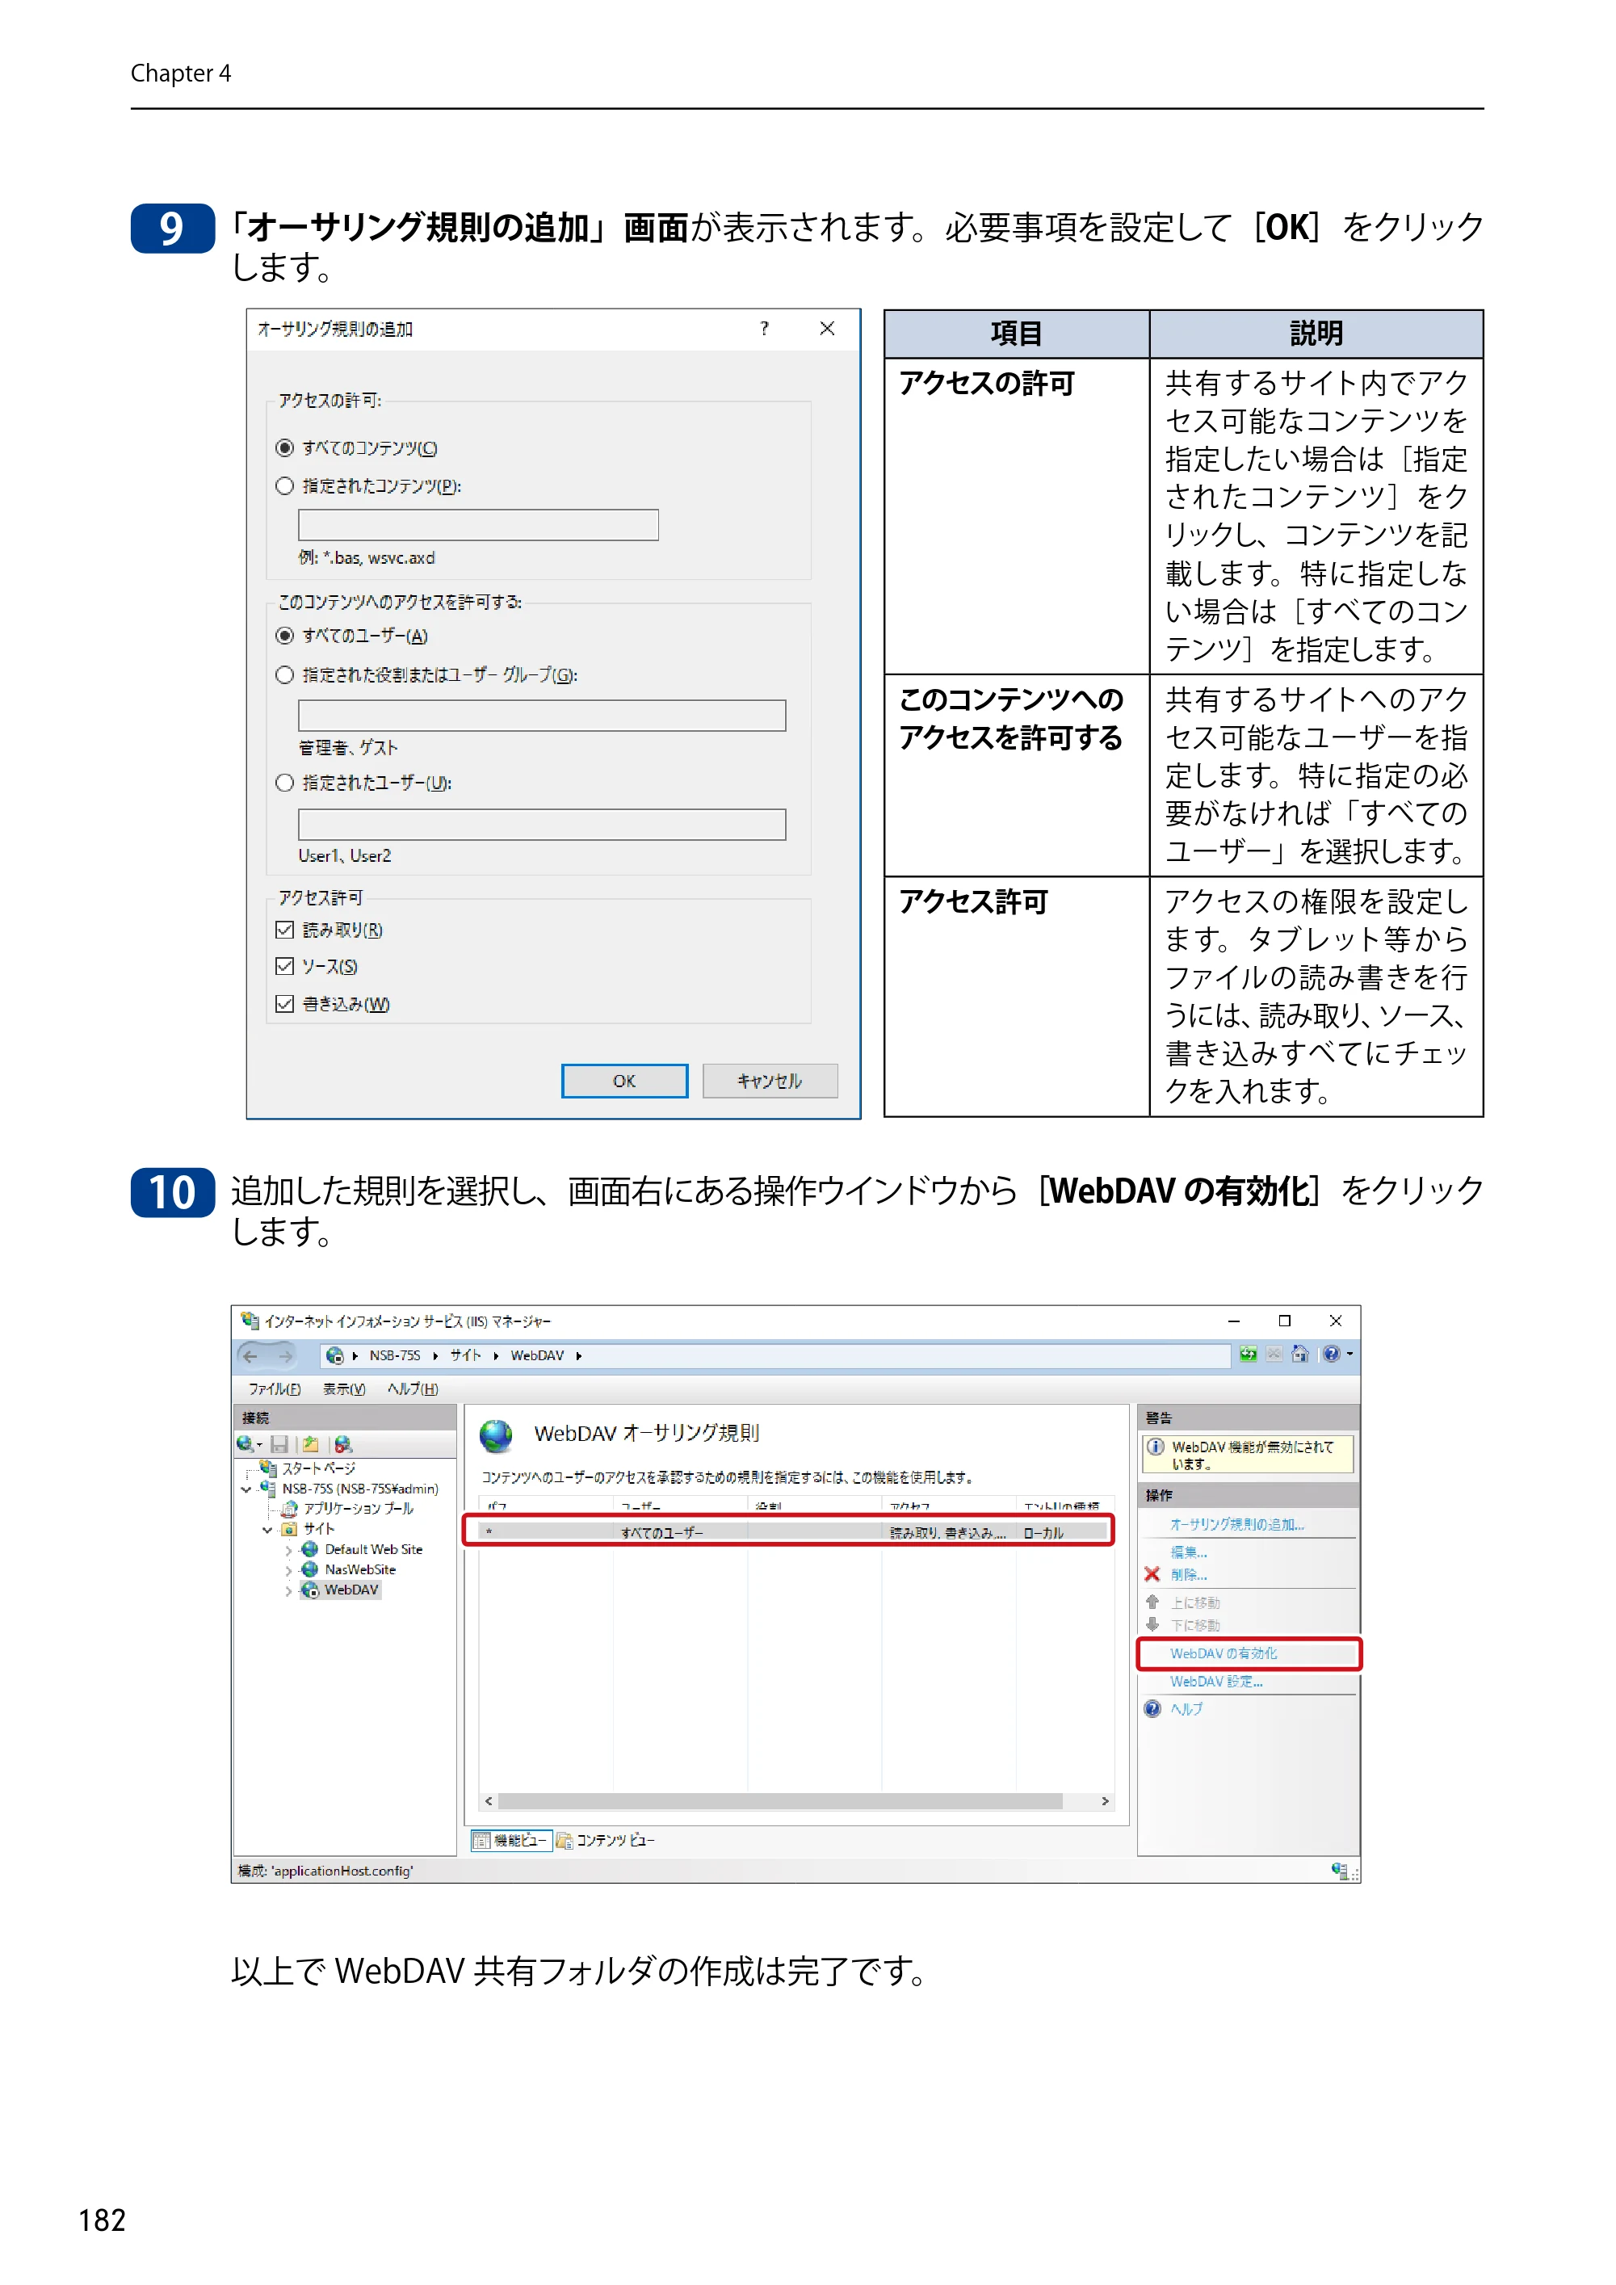Open the ヘルプ menu
This screenshot has height=2285, width=1616.
(x=413, y=1389)
